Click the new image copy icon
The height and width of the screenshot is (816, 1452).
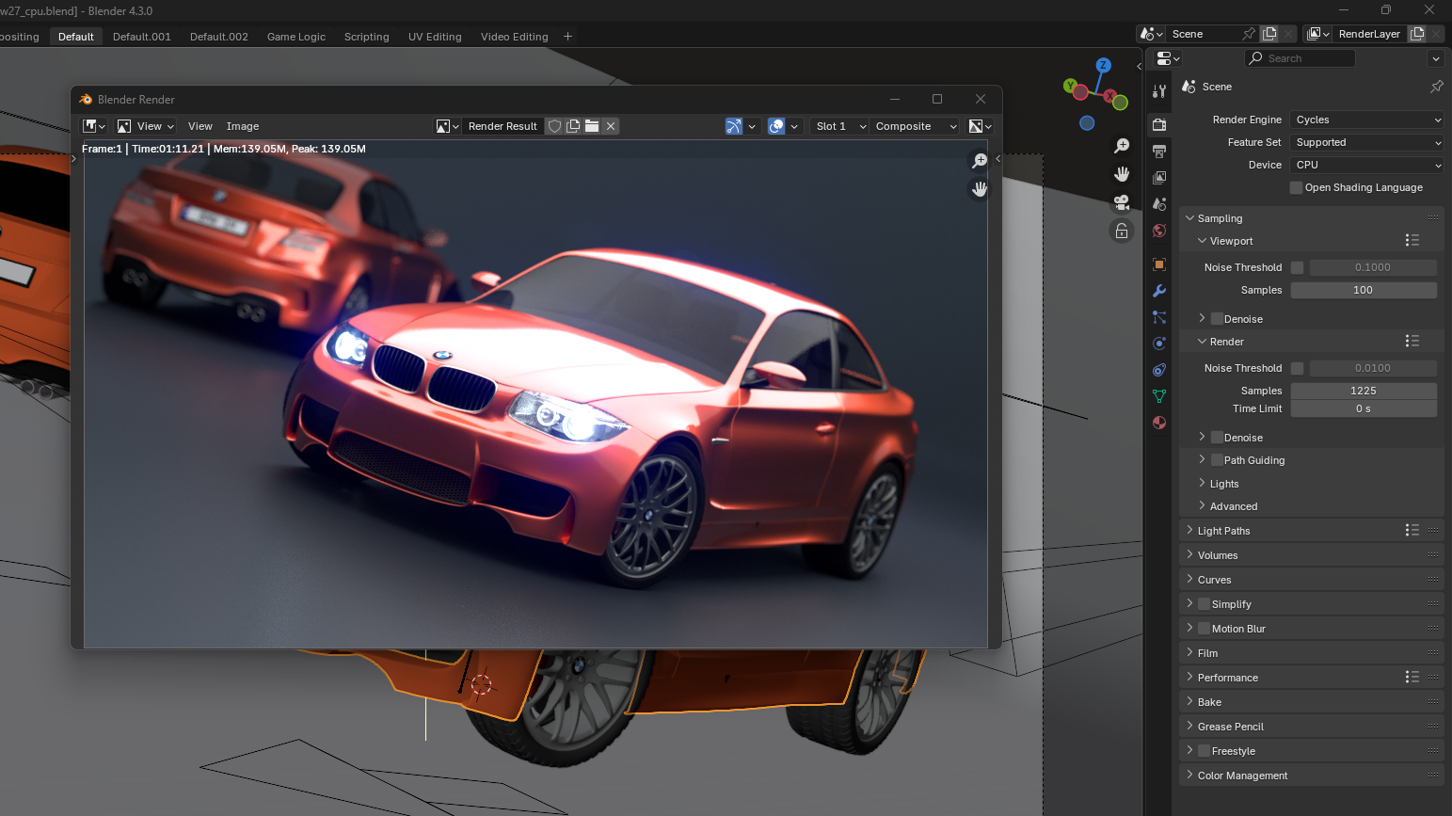tap(573, 126)
